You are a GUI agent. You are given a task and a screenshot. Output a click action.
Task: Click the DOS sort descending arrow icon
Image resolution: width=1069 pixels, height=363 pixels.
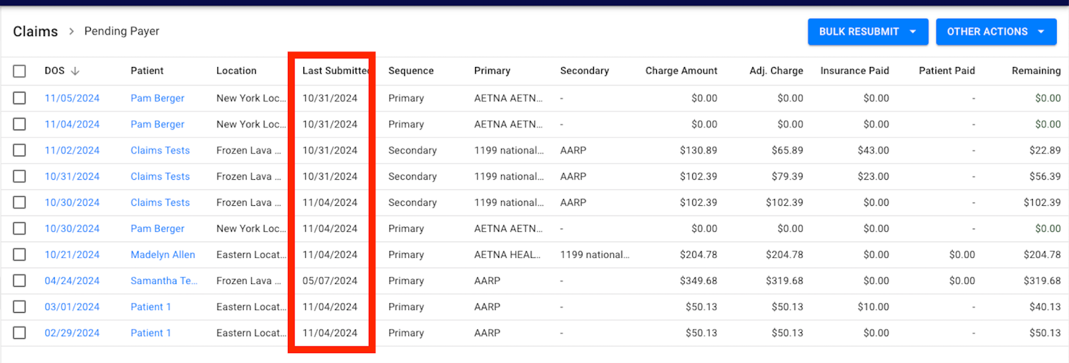click(x=75, y=71)
